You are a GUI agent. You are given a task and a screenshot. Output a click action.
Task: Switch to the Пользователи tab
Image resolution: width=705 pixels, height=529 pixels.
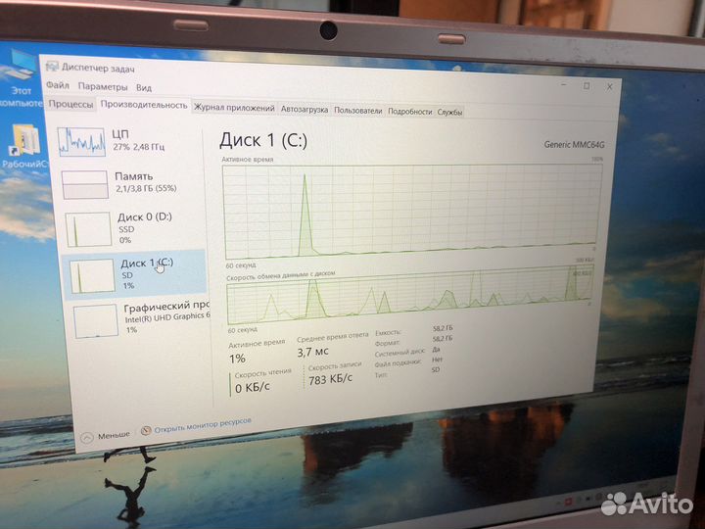[x=357, y=111]
